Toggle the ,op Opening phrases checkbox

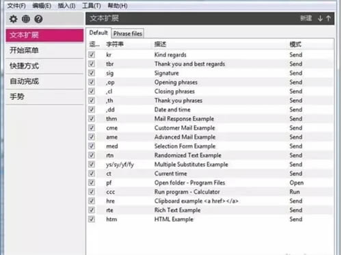tap(92, 82)
